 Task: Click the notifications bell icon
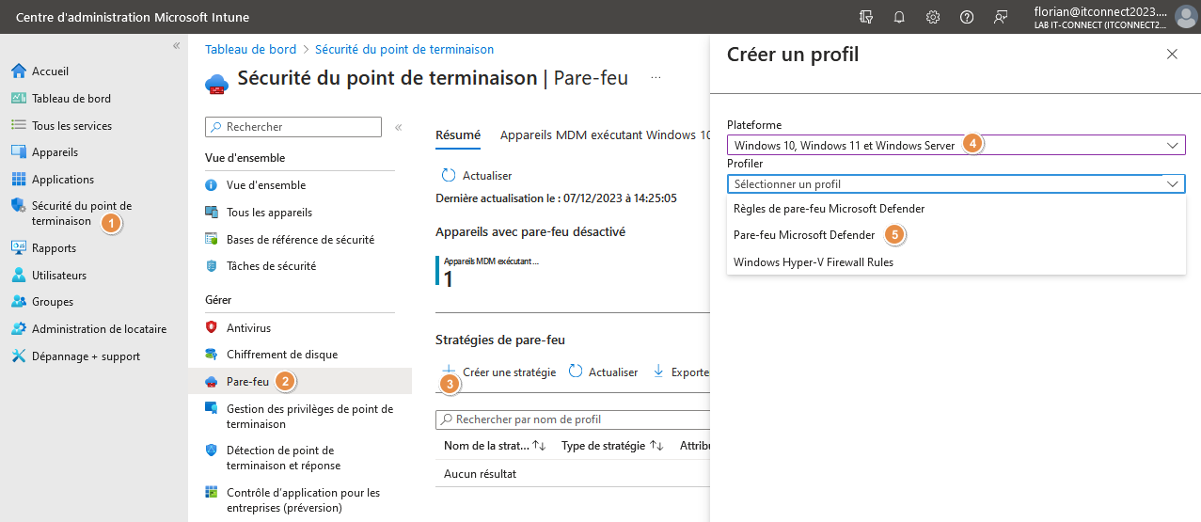[899, 17]
